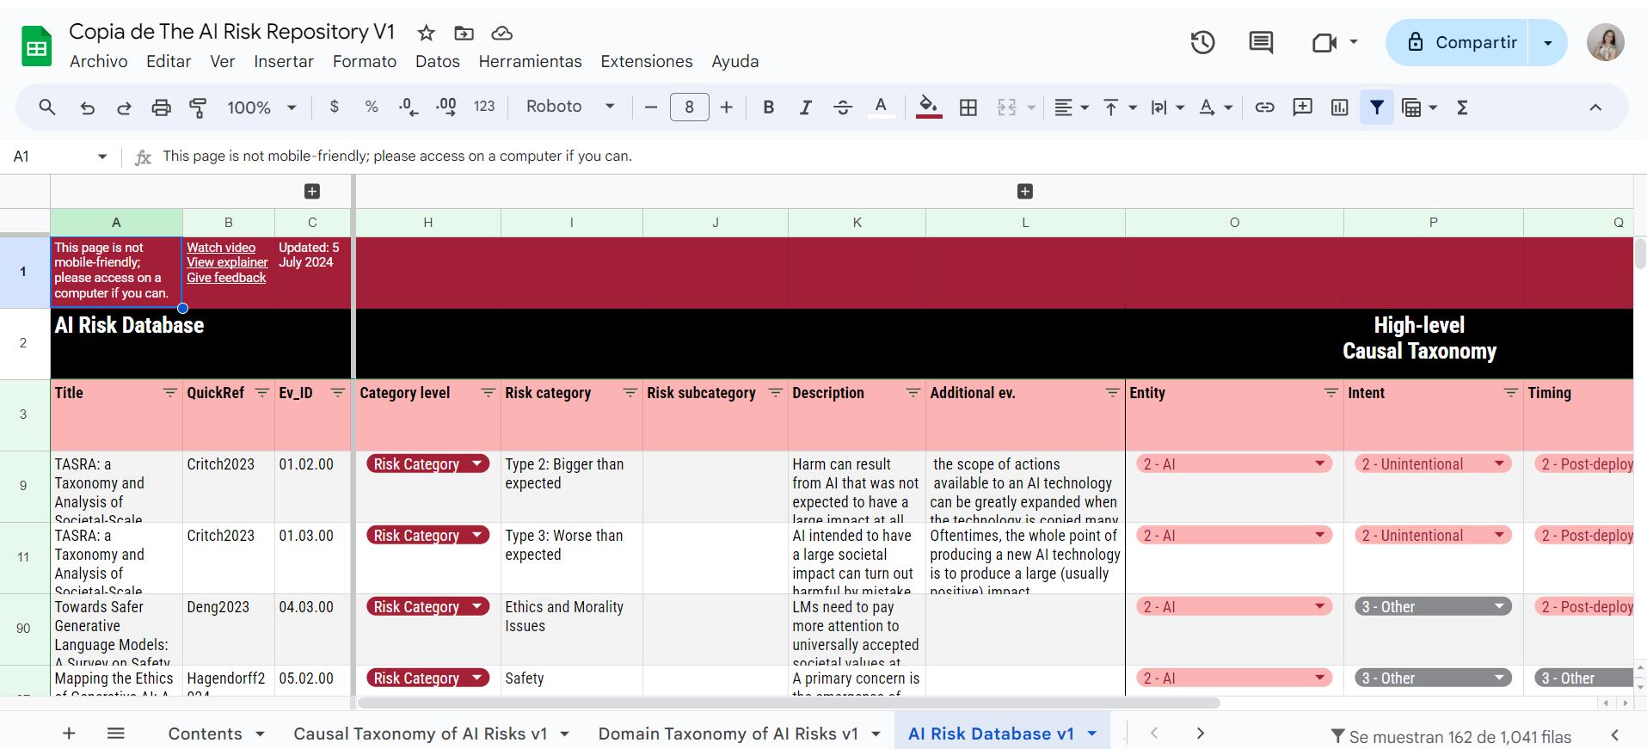
Task: Toggle the filter funnel button
Action: point(1376,107)
